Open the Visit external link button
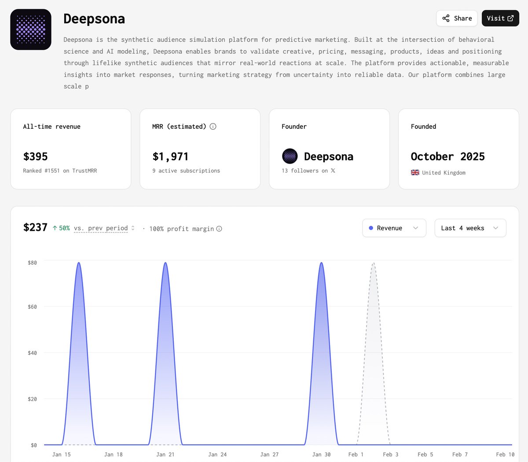The image size is (528, 462). [x=500, y=18]
